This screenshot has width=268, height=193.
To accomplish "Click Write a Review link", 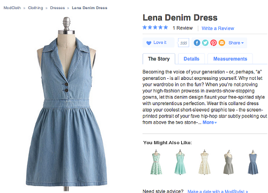I will 218,28.
